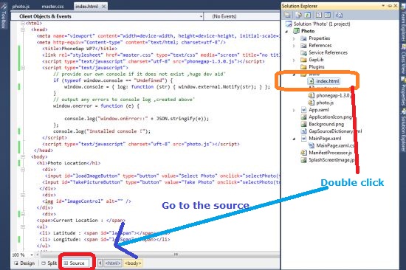Viewport: 406px width, 270px height.
Task: Click the TakePictureButton input code line
Action: click(x=161, y=182)
